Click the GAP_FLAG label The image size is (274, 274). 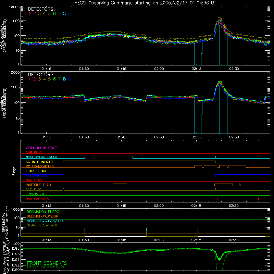pos(34,152)
